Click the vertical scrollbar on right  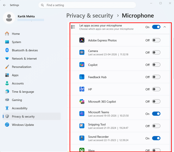(173, 59)
